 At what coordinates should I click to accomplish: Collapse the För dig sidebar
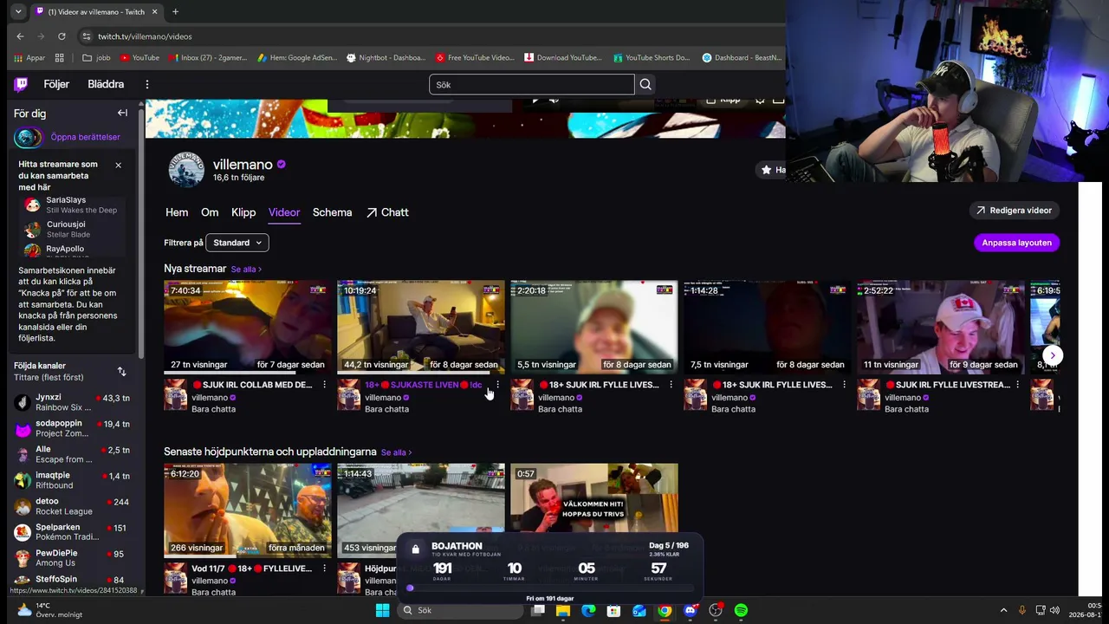point(122,113)
